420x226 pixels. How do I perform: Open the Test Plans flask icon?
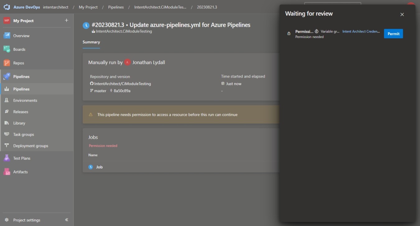(7, 158)
